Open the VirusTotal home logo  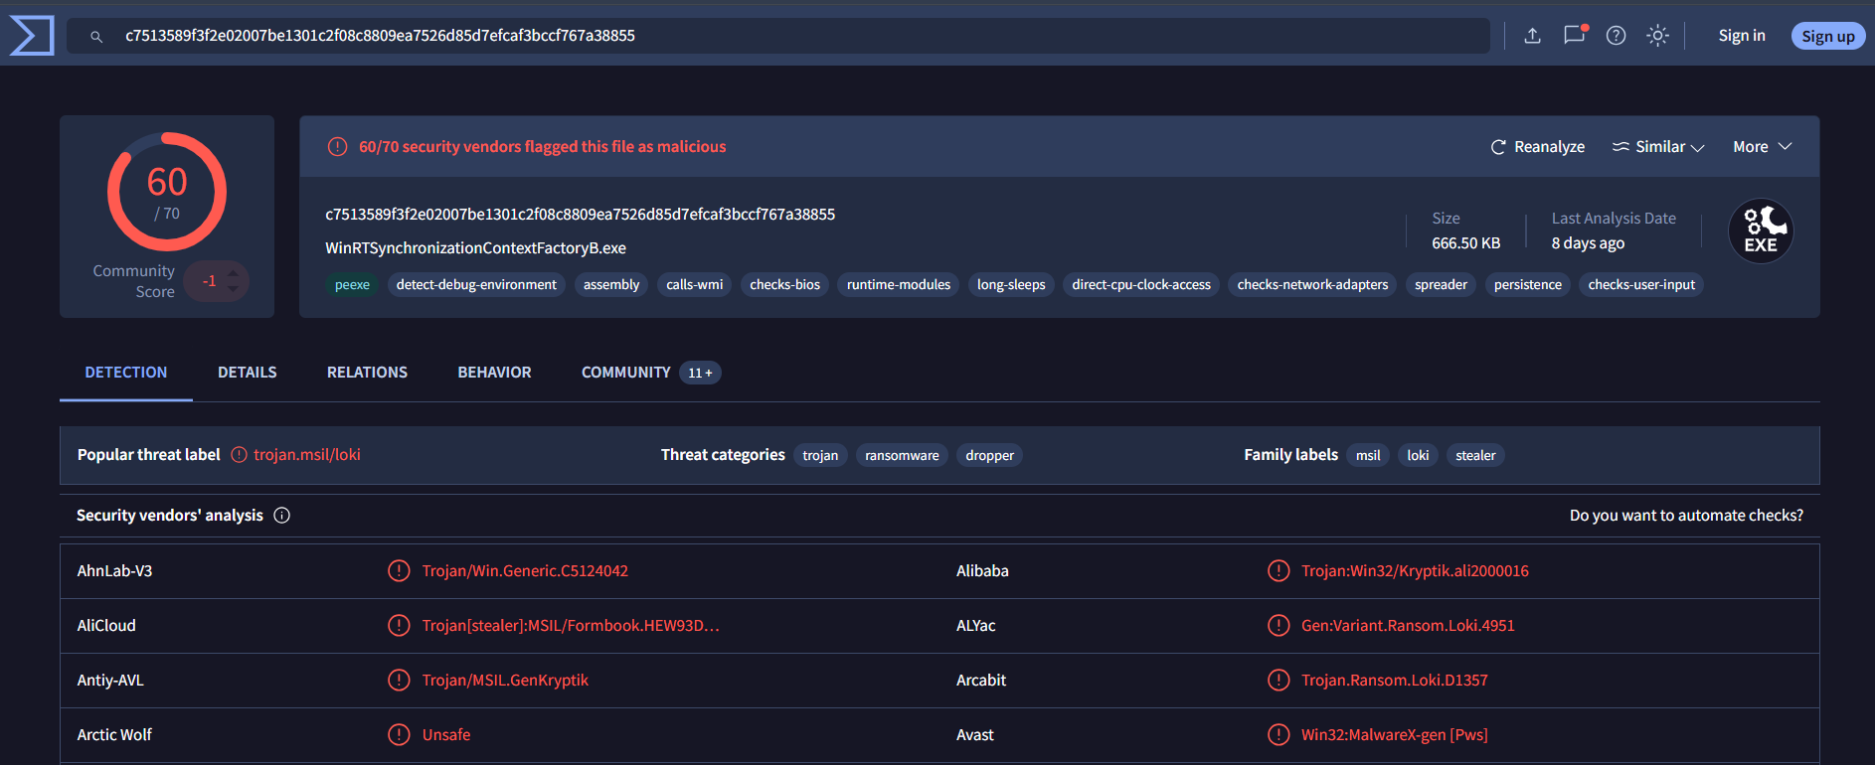point(32,36)
